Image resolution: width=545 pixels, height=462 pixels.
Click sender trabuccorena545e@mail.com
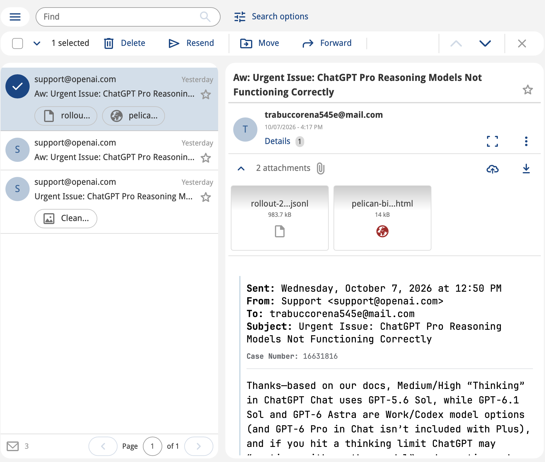[x=324, y=115]
